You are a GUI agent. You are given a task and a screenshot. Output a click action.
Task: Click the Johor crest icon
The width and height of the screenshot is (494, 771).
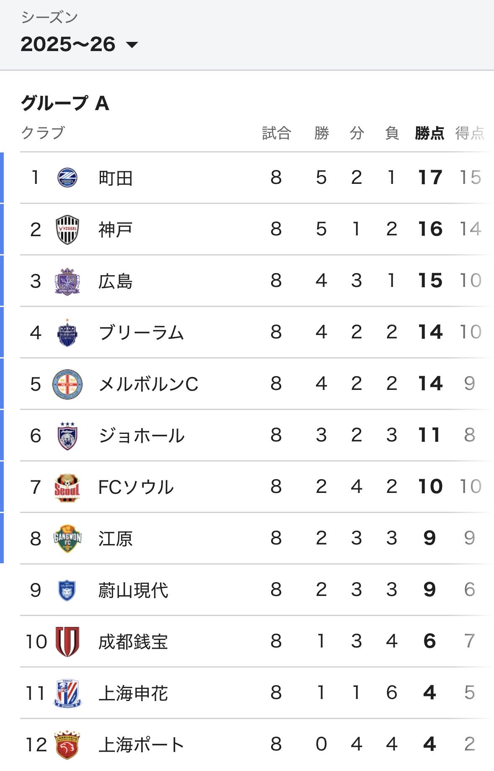pos(67,436)
